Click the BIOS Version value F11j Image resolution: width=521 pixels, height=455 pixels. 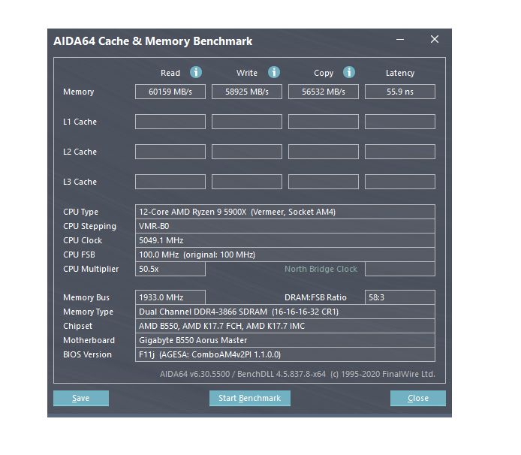pyautogui.click(x=285, y=354)
